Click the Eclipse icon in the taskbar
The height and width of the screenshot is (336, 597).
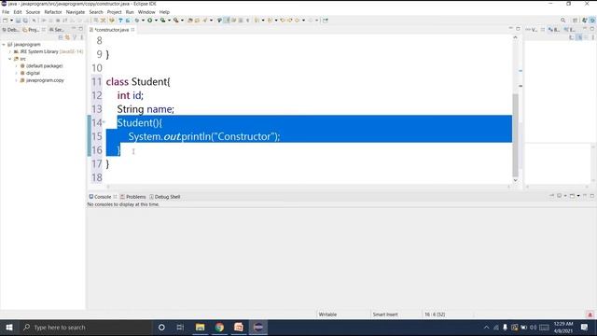(258, 328)
